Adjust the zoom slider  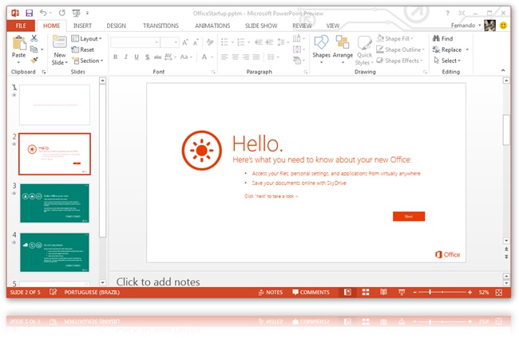point(430,292)
